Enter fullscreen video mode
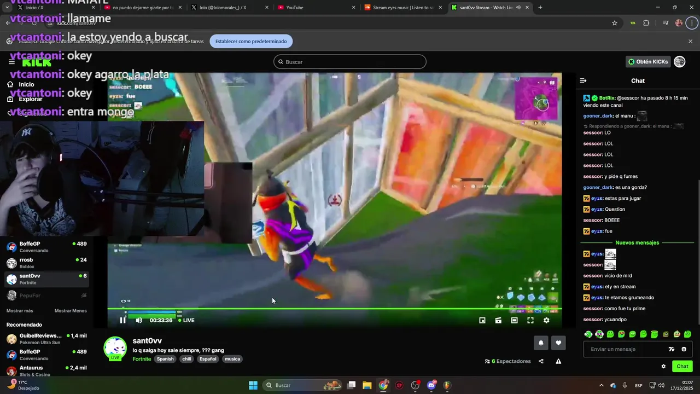700x394 pixels. coord(530,320)
